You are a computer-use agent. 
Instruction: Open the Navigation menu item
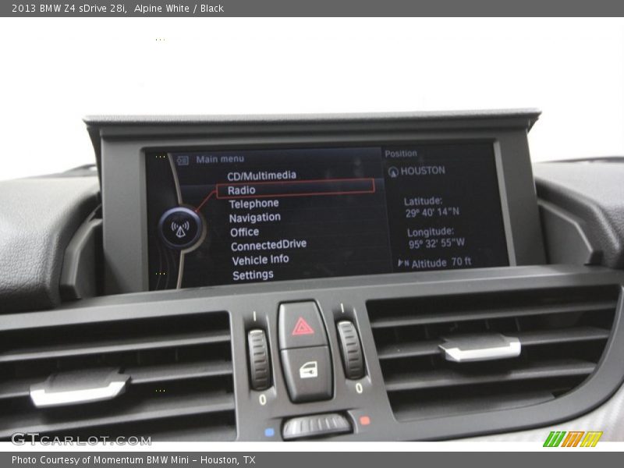click(x=255, y=218)
